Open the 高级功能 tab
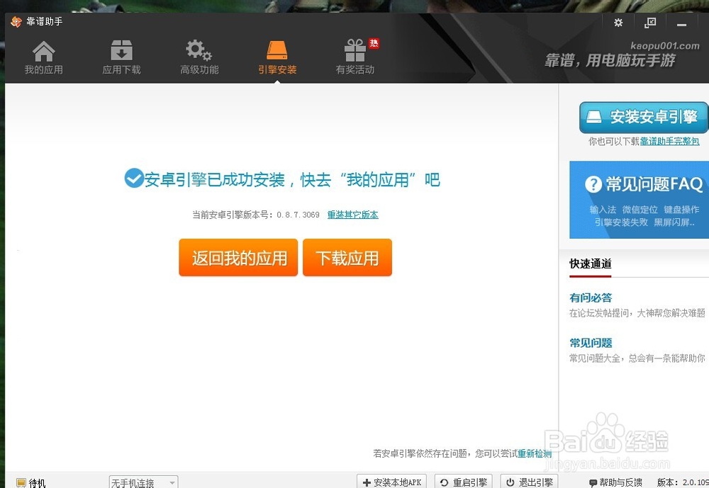The width and height of the screenshot is (709, 488). coord(199,57)
